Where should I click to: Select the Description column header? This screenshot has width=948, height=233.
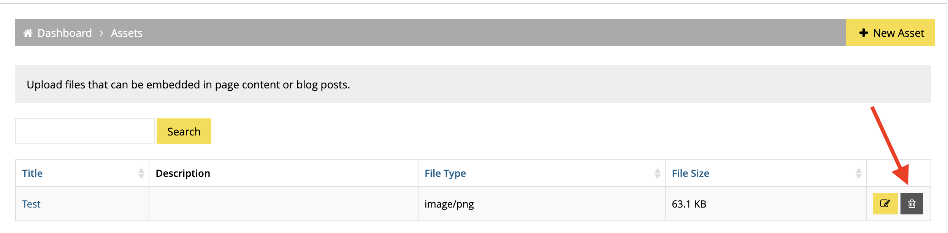click(x=183, y=173)
